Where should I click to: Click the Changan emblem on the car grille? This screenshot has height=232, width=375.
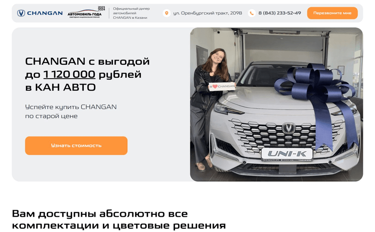pyautogui.click(x=289, y=128)
